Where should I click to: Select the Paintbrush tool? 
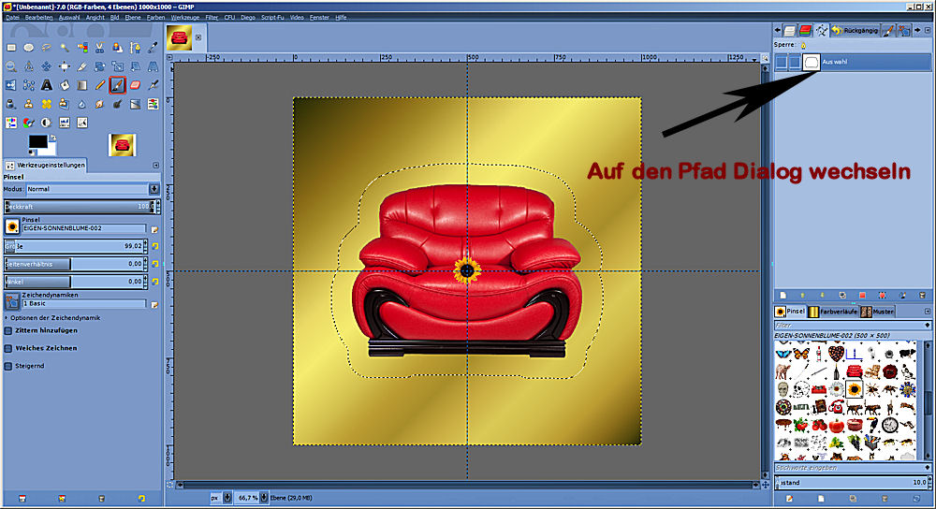[x=118, y=85]
